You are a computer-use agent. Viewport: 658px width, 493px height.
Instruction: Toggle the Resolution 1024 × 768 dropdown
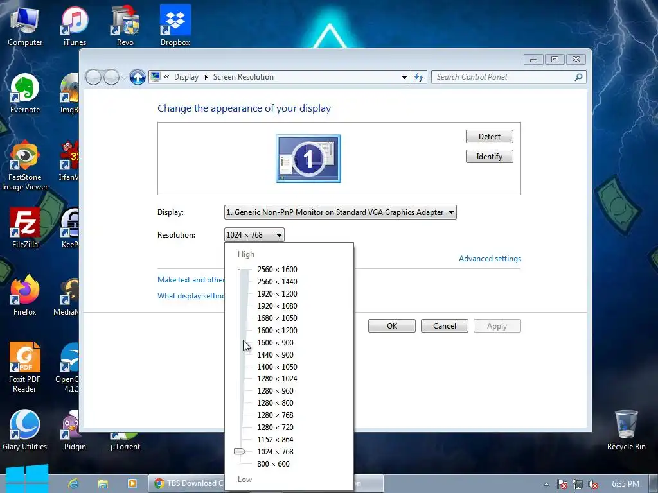click(x=254, y=235)
